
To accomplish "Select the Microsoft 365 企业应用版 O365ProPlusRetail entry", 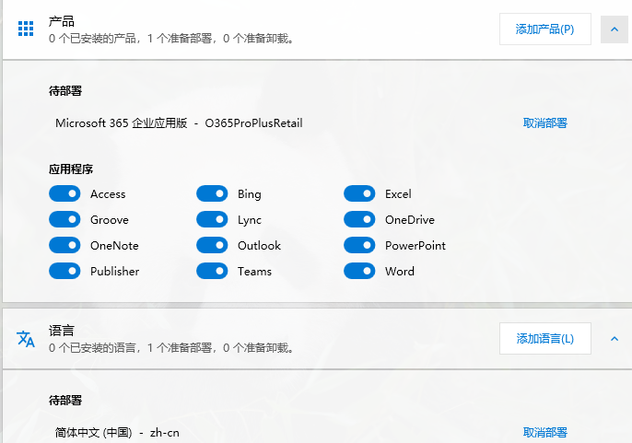I will 179,122.
